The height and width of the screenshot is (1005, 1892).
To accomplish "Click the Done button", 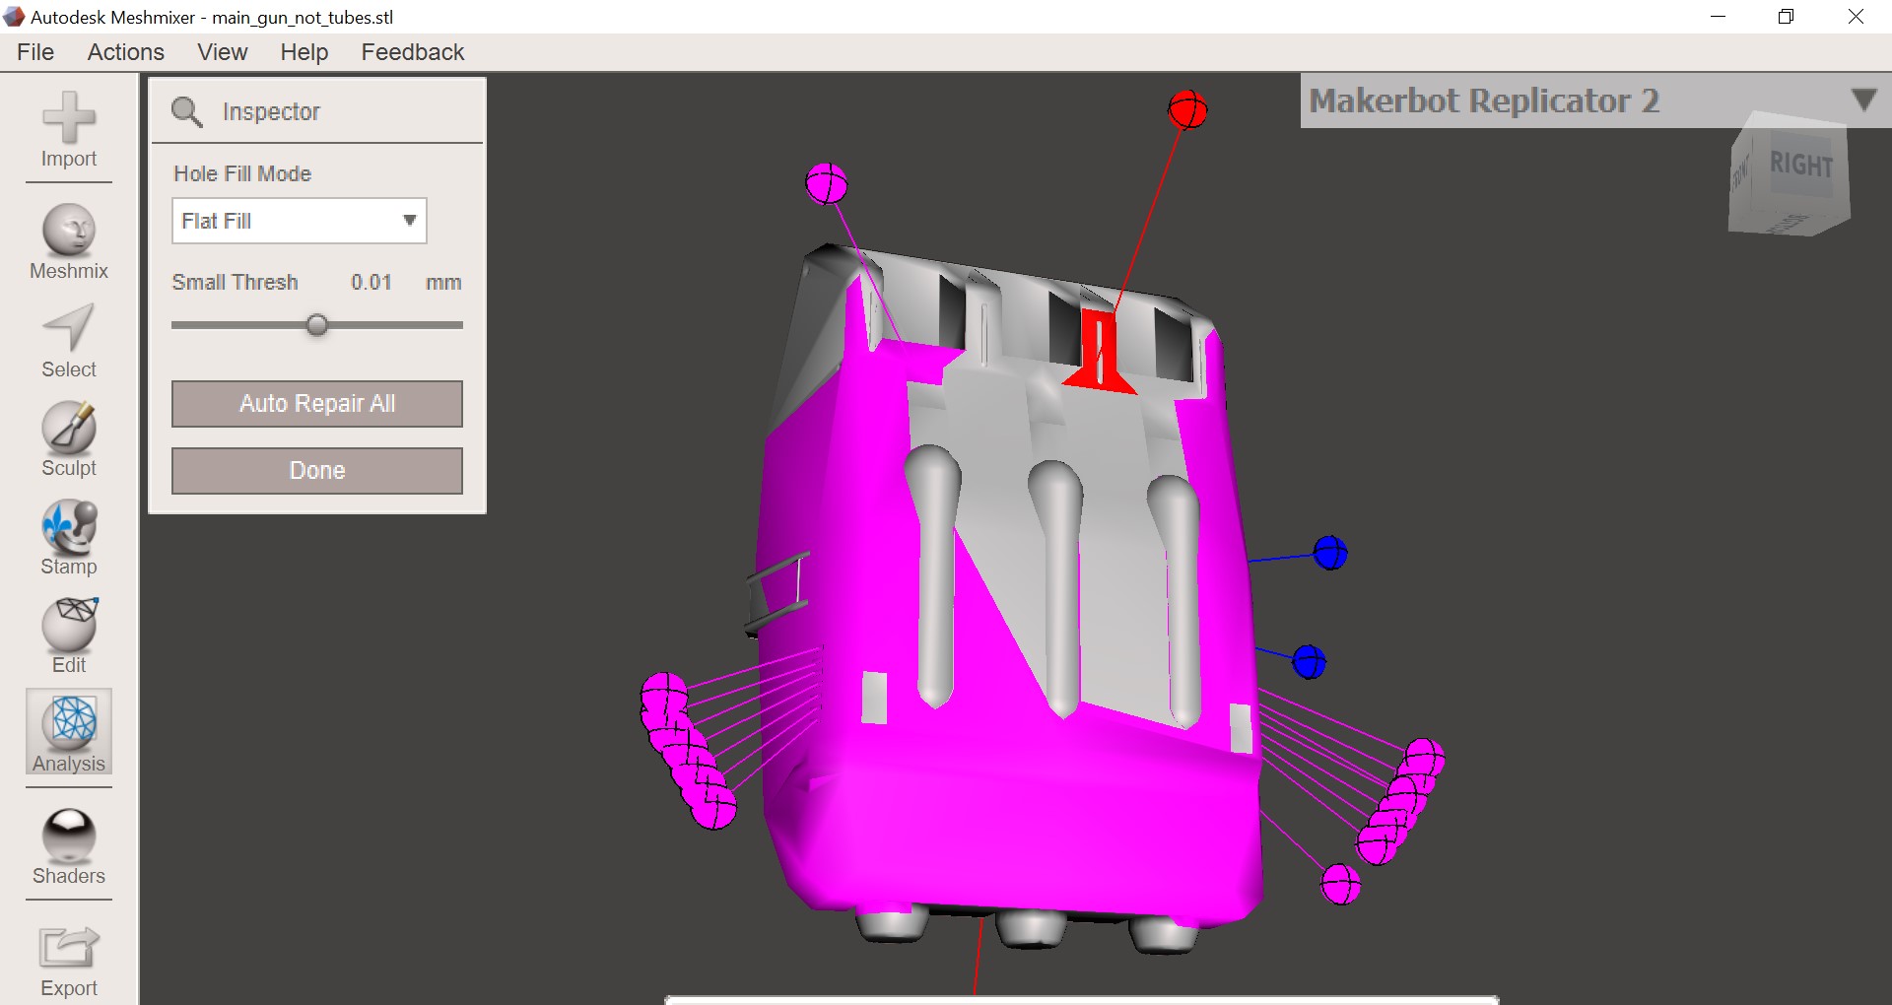I will pos(317,471).
